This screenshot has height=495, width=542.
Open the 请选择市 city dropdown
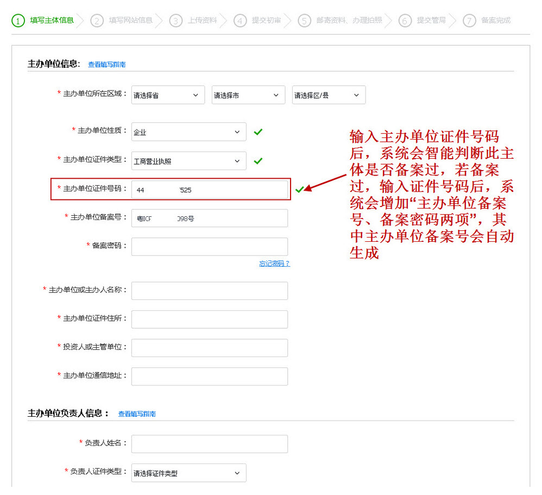tap(248, 95)
